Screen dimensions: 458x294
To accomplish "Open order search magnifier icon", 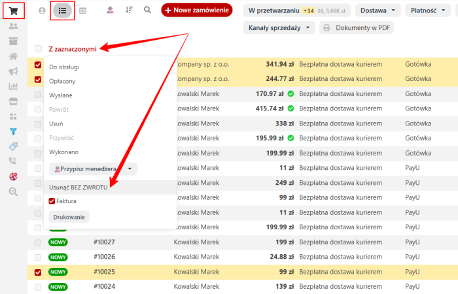I will coord(147,10).
